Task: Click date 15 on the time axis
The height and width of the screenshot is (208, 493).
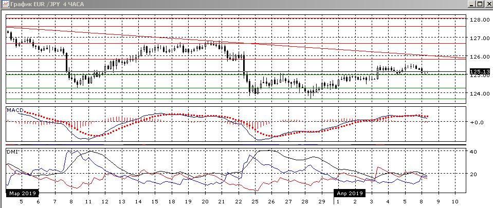Action: pyautogui.click(x=155, y=202)
